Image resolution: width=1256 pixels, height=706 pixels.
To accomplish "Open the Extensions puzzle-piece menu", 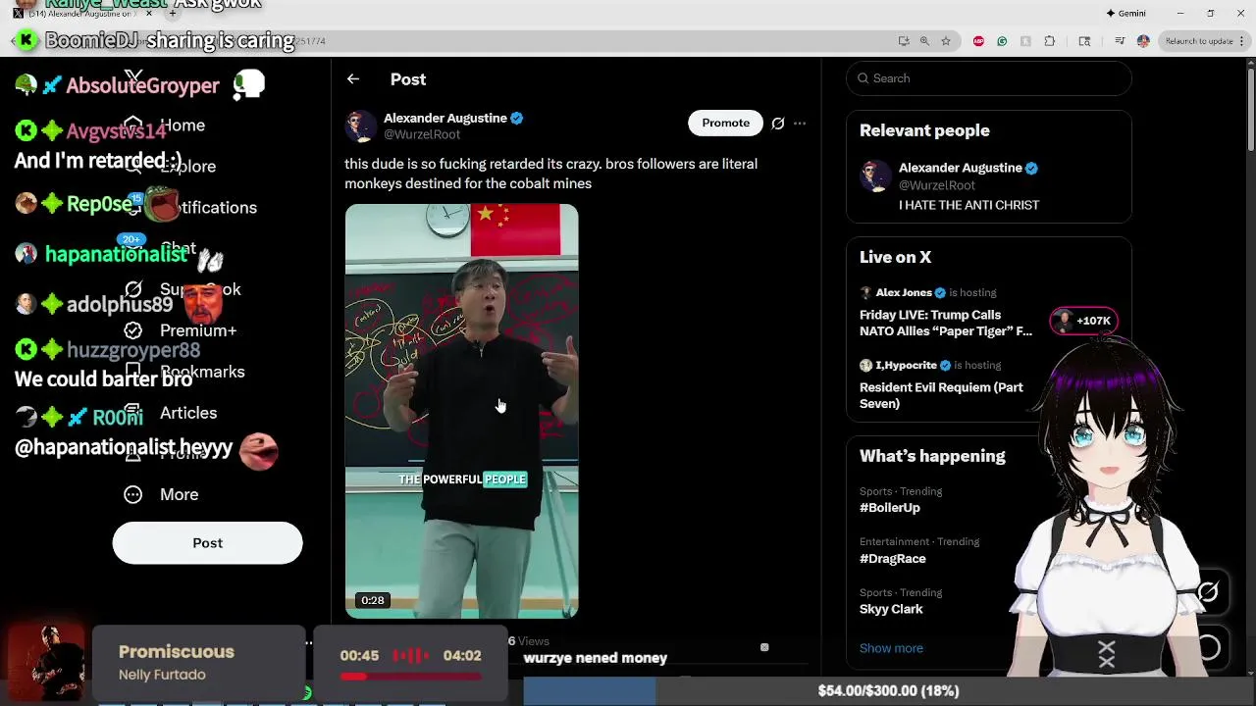I will [x=1050, y=41].
